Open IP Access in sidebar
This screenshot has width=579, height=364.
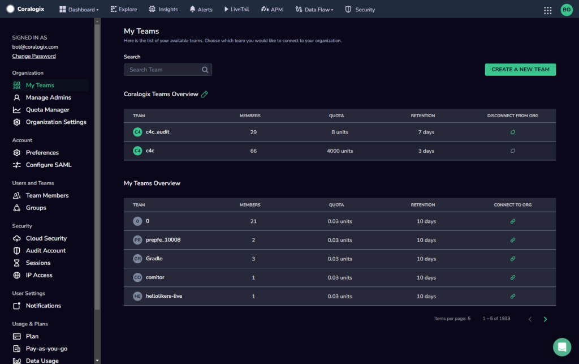click(32, 275)
